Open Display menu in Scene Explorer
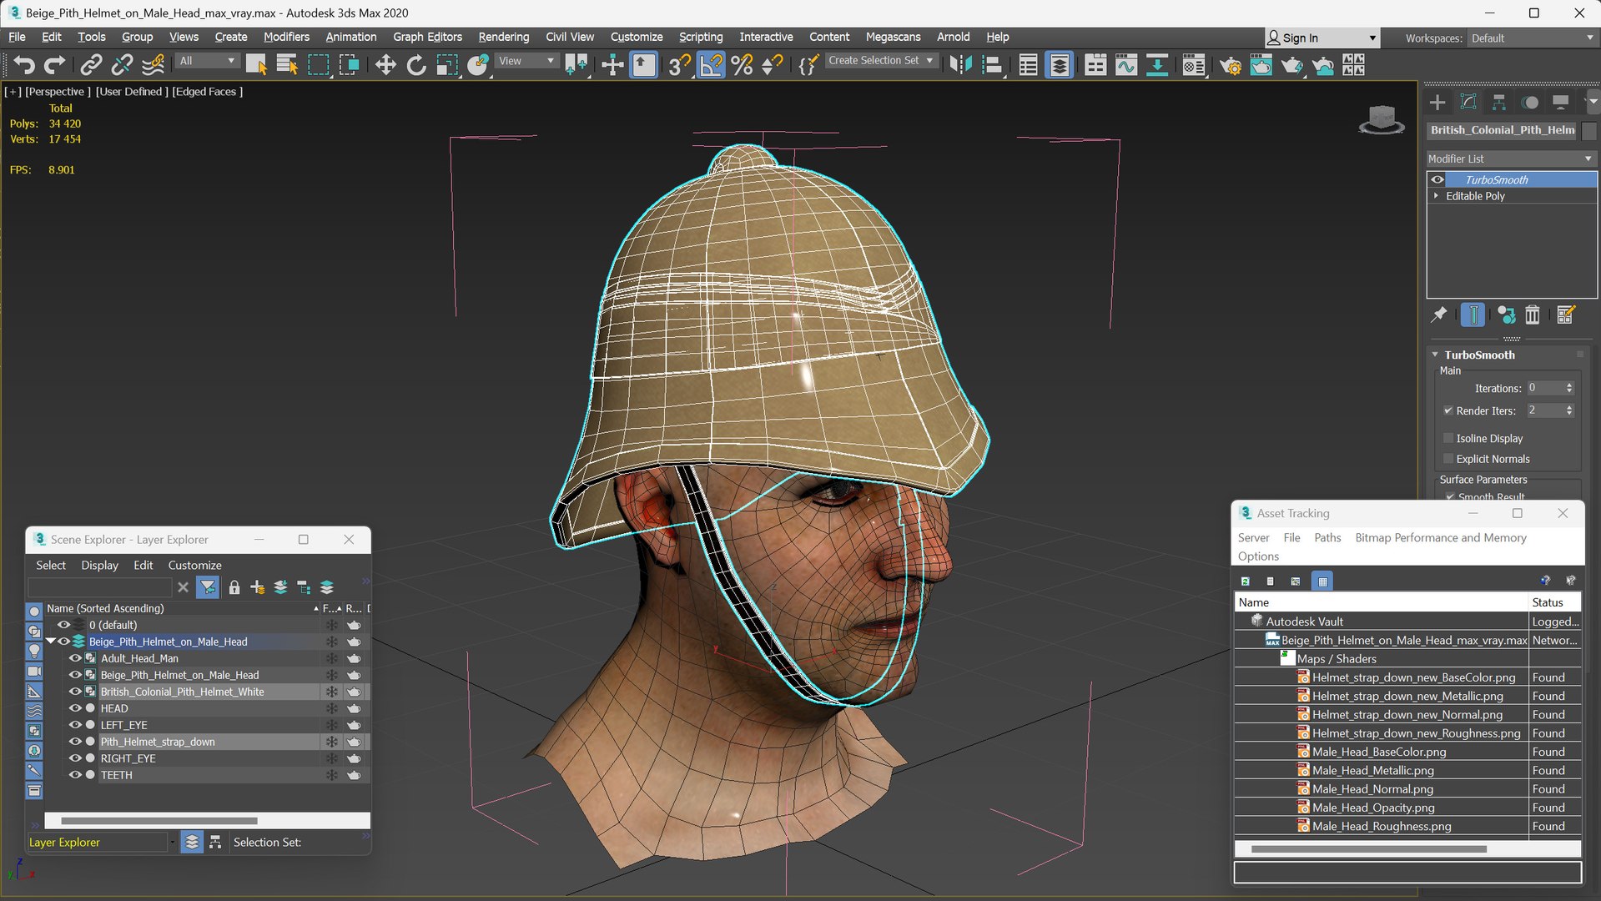This screenshot has width=1601, height=901. [99, 566]
